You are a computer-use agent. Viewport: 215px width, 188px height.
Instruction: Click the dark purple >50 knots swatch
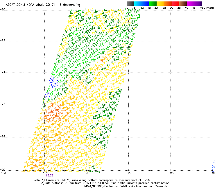(x=201, y=3)
